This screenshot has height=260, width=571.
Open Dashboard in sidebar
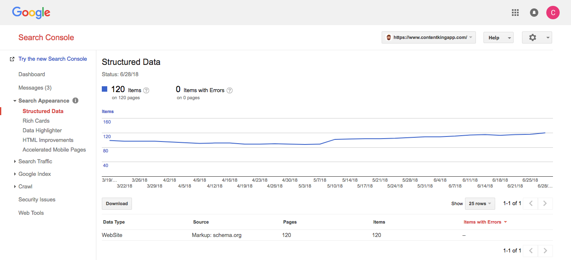click(x=31, y=74)
